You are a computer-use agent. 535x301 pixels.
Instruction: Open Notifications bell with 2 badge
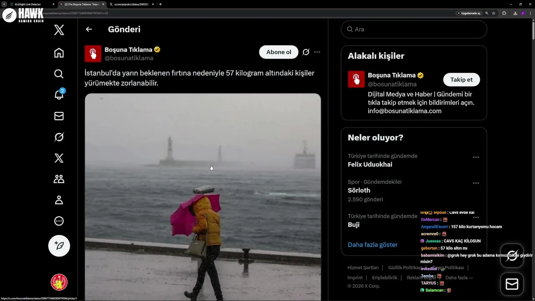tap(59, 95)
